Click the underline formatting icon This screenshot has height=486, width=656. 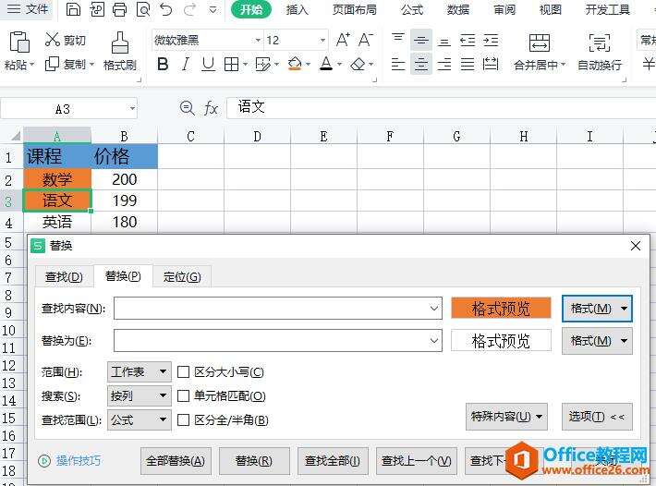208,64
